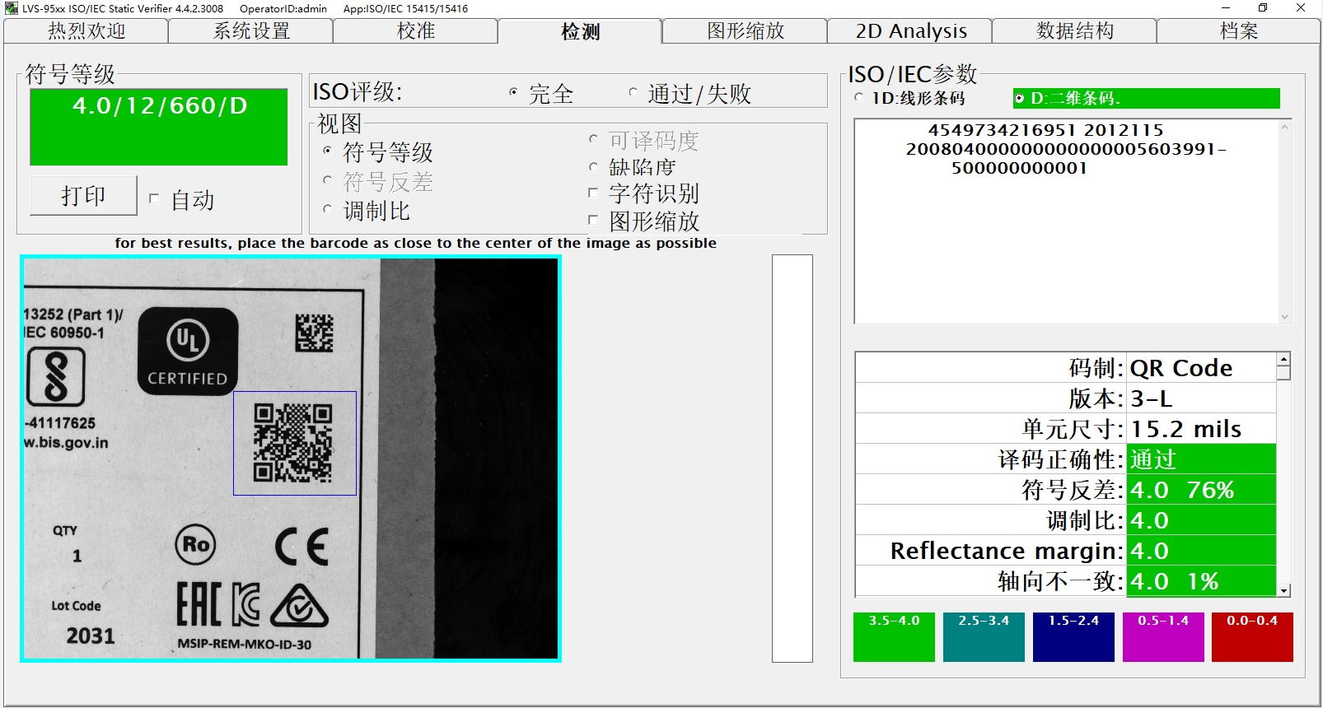
Task: Go to the 校准 calibration tab
Action: (415, 31)
